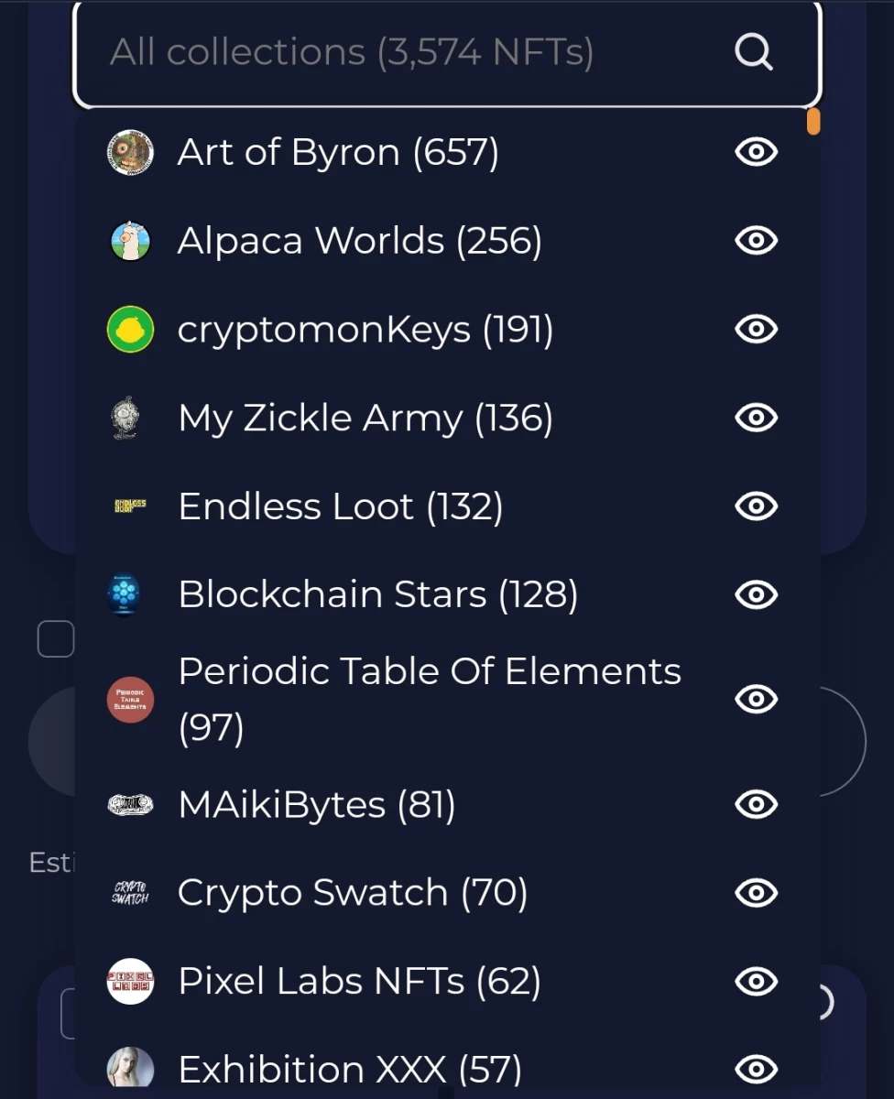The width and height of the screenshot is (894, 1099).
Task: Click the Art of Byron collection logo
Action: tap(130, 152)
